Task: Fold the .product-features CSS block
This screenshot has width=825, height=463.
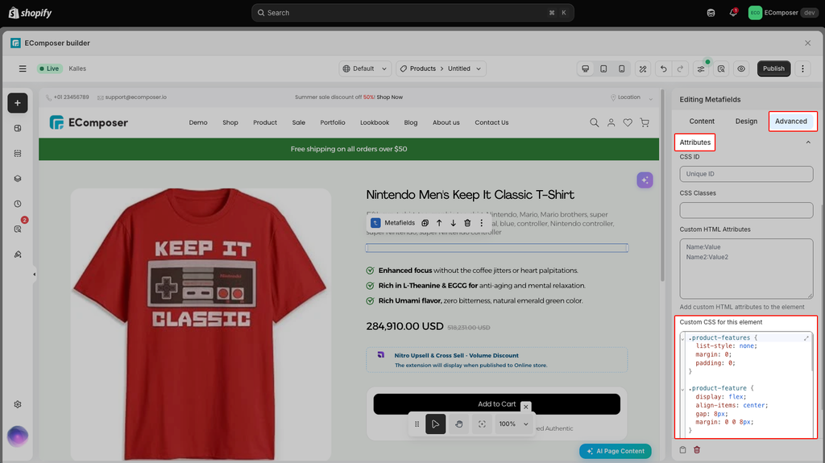Action: 683,338
